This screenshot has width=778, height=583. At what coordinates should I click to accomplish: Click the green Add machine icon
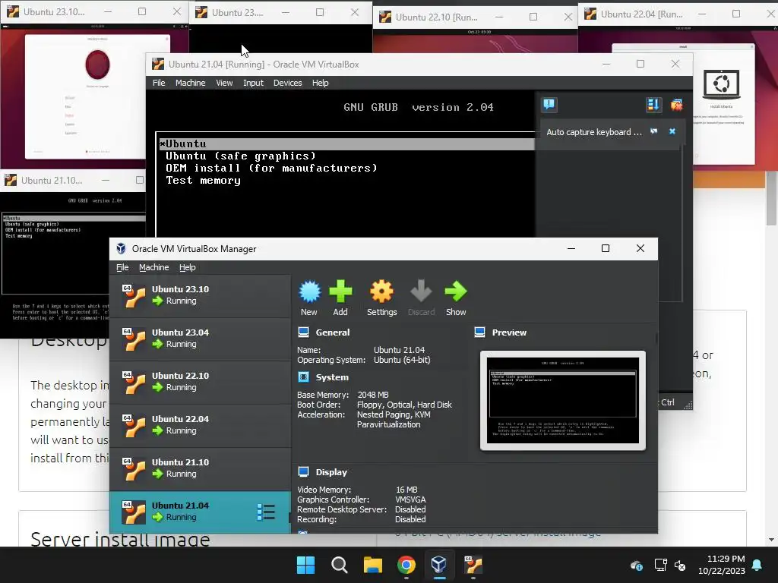point(340,291)
